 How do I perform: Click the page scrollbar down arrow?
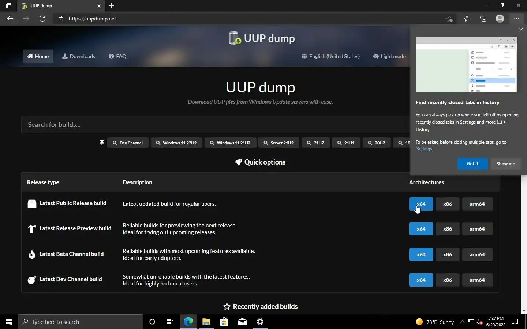(x=524, y=311)
